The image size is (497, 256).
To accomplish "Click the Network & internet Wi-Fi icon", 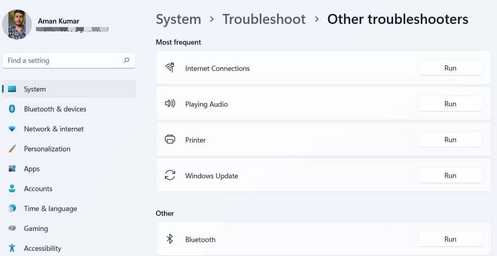I will pos(12,129).
